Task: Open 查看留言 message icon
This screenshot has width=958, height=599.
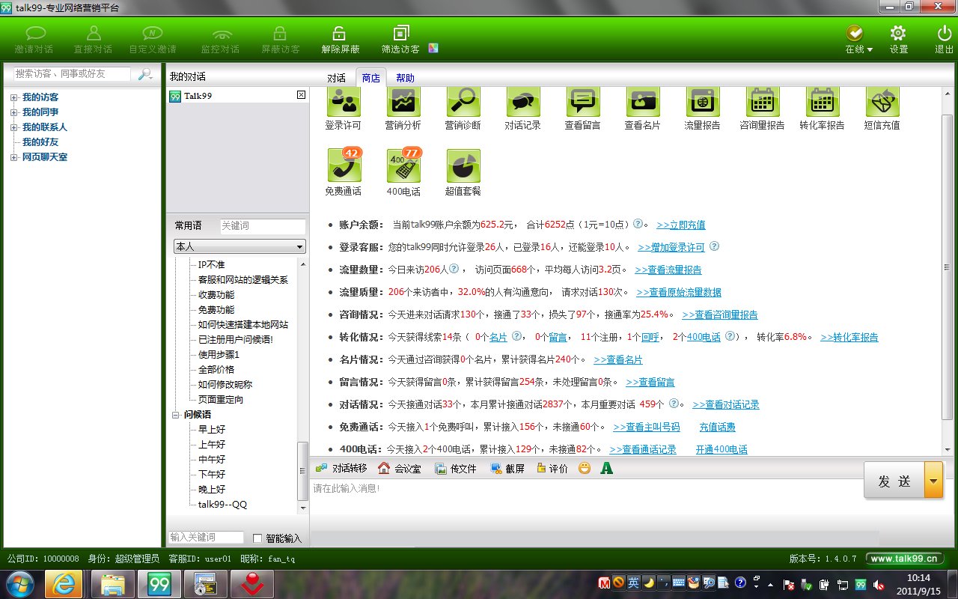Action: (583, 109)
